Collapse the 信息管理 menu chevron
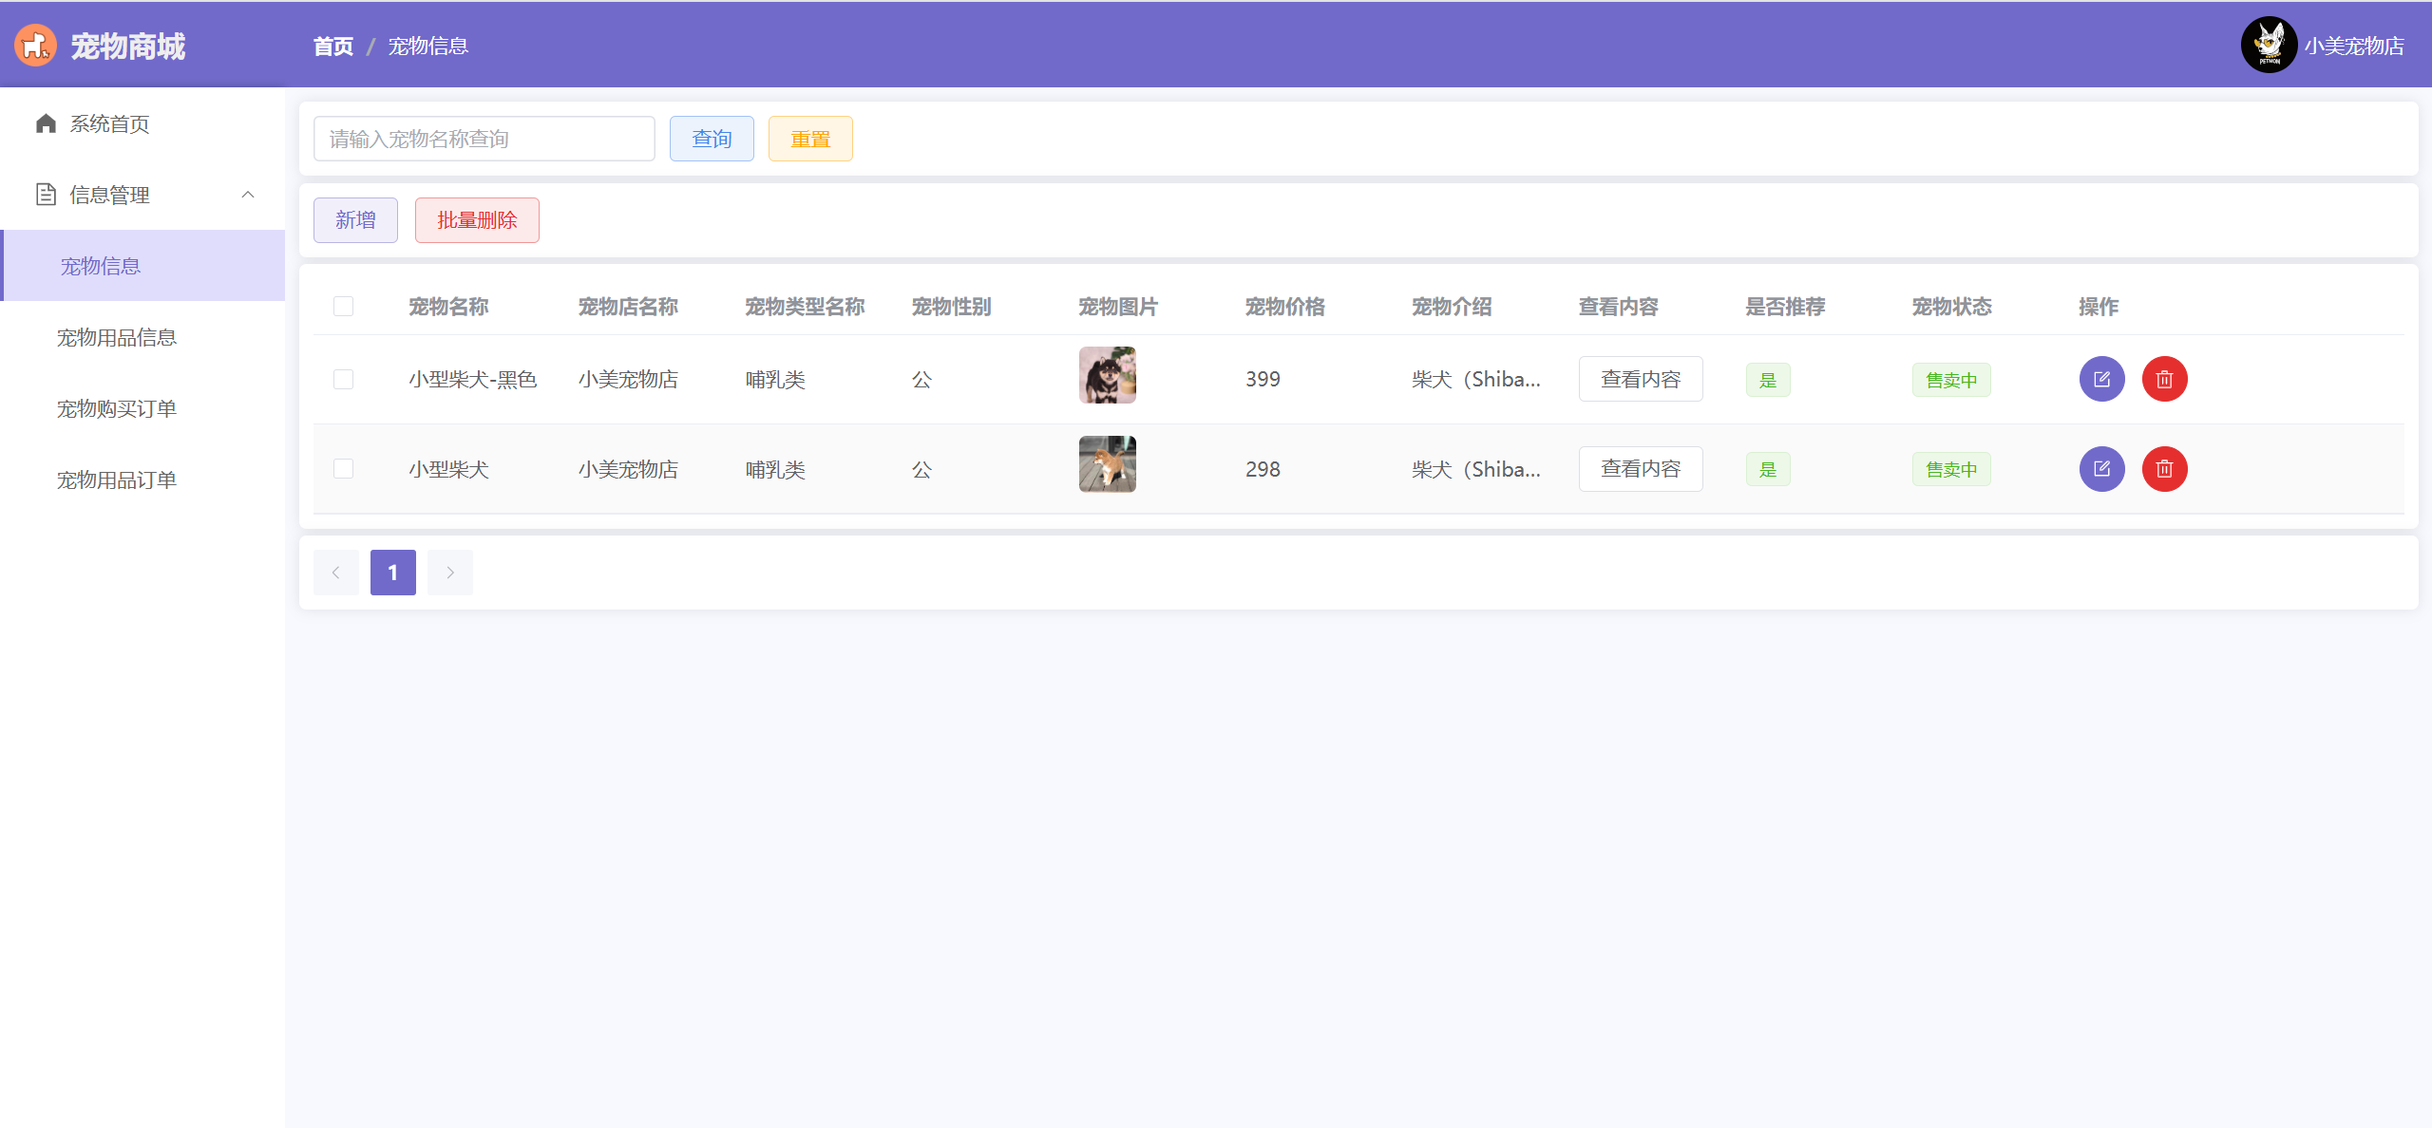 click(248, 195)
